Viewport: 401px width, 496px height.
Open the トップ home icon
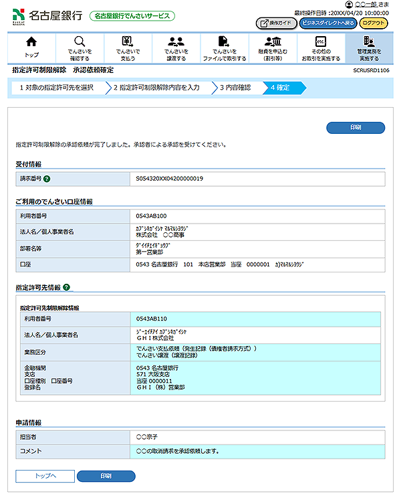click(x=31, y=47)
